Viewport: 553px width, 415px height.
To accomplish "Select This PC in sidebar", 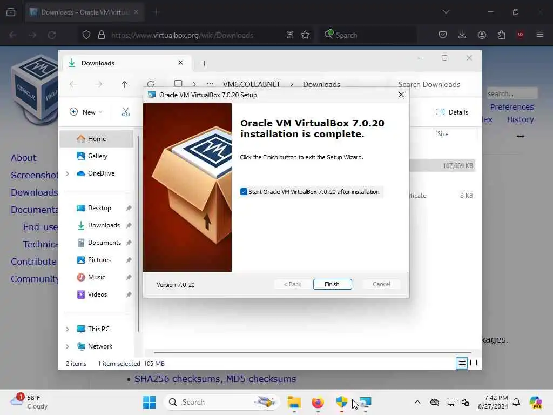I will pos(98,329).
